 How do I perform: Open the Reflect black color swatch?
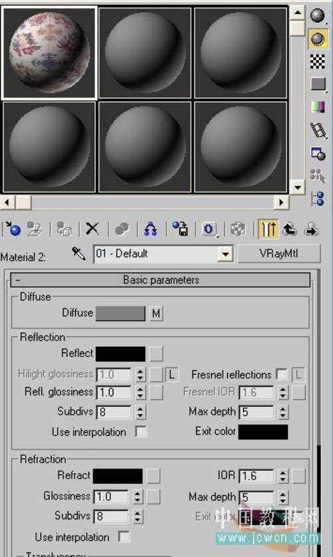point(121,354)
